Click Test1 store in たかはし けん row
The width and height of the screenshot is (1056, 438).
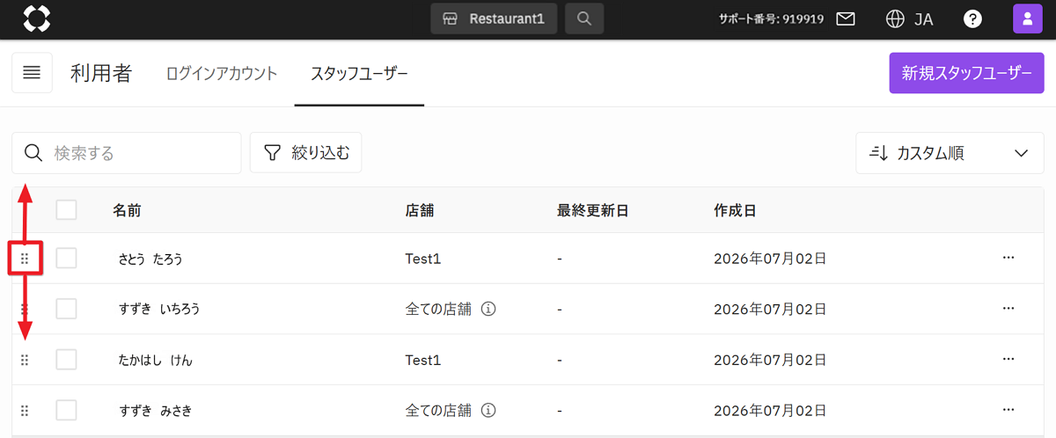tap(422, 360)
